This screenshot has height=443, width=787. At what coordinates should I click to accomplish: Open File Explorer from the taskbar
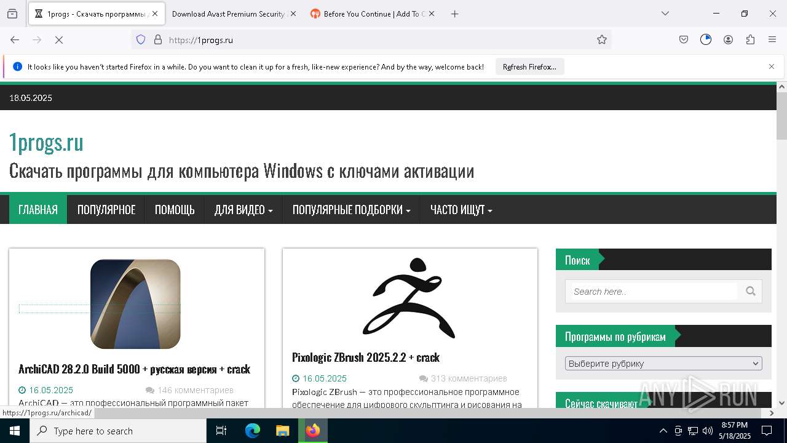[282, 431]
